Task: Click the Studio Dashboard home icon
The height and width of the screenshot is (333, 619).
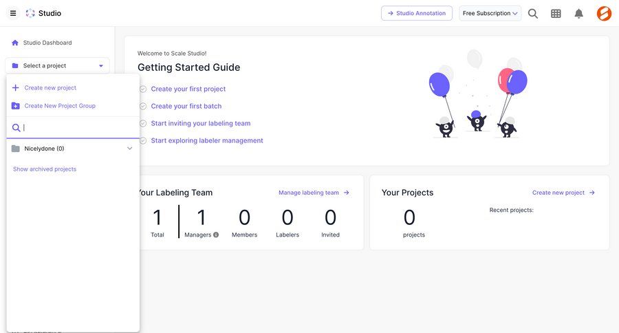Action: (15, 43)
